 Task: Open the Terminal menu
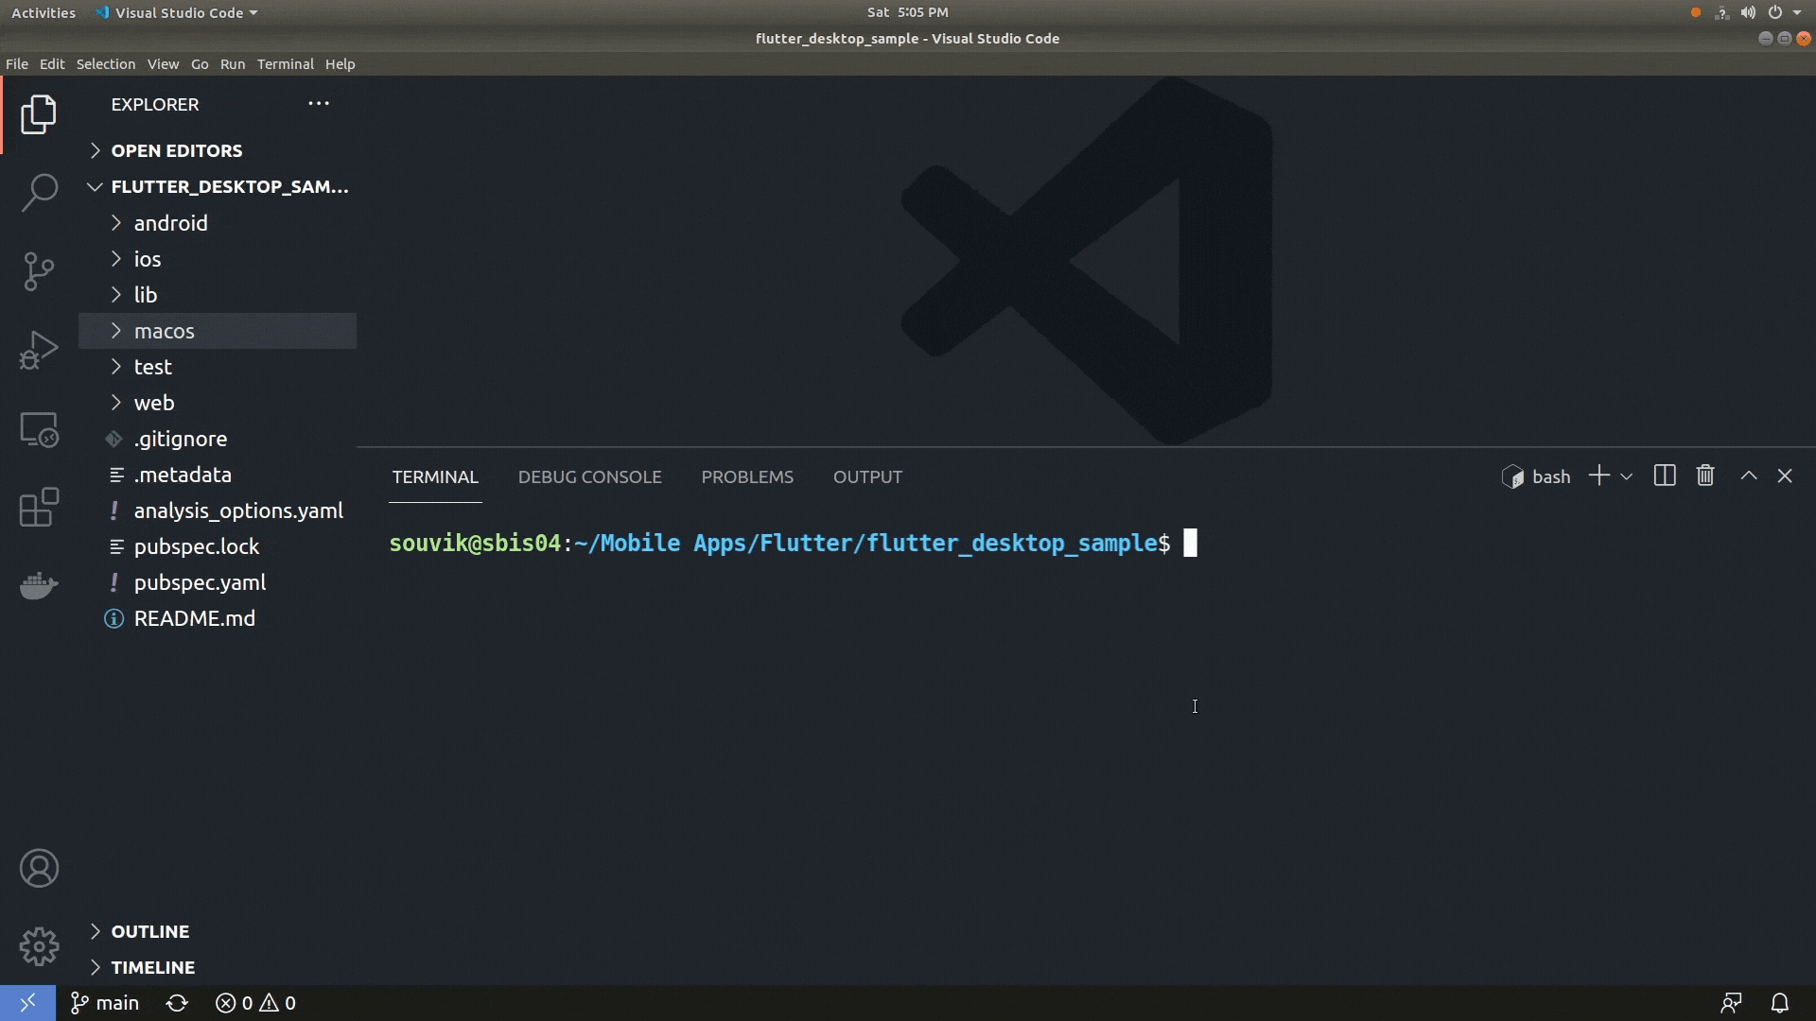click(x=285, y=64)
